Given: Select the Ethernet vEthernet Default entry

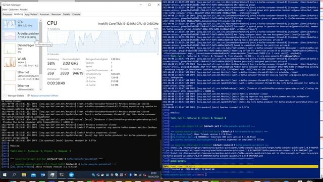Looking at the screenshot, I should click(x=20, y=75).
